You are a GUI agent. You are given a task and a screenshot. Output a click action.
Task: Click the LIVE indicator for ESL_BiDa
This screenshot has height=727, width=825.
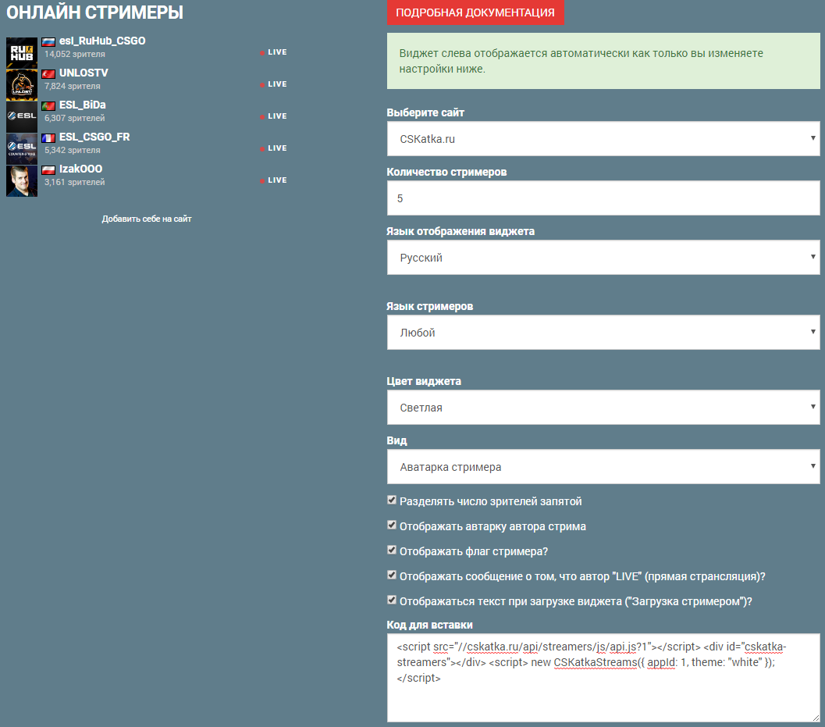(x=274, y=116)
